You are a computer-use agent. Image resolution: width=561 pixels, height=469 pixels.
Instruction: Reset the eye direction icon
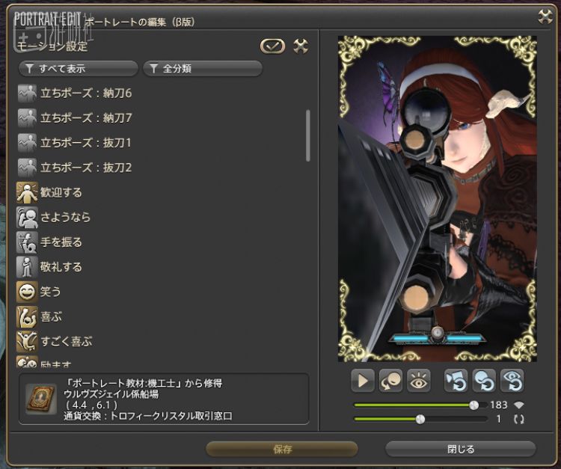(512, 381)
